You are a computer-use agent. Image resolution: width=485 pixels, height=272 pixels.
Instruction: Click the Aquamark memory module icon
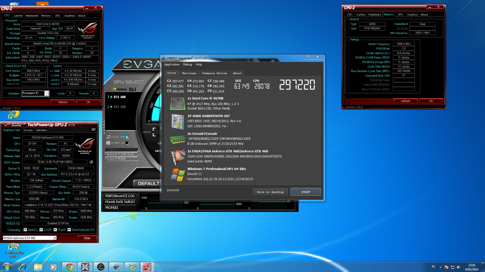click(x=177, y=139)
